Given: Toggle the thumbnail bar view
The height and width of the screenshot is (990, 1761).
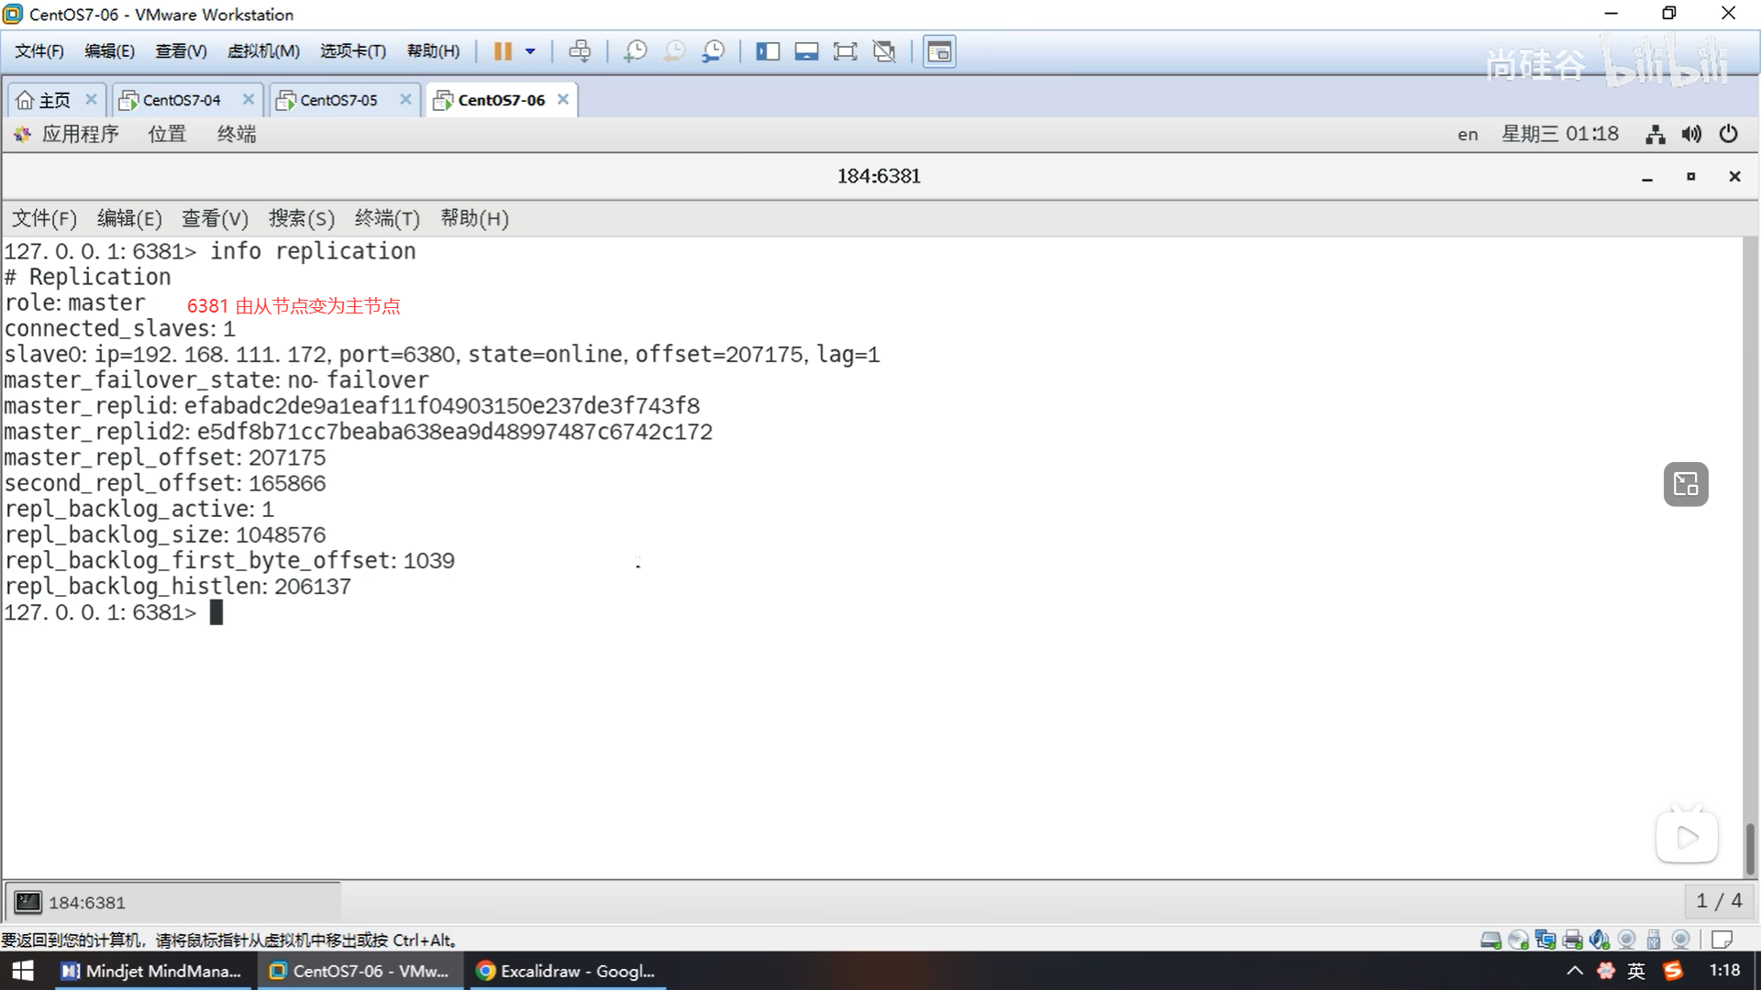Looking at the screenshot, I should pos(806,51).
